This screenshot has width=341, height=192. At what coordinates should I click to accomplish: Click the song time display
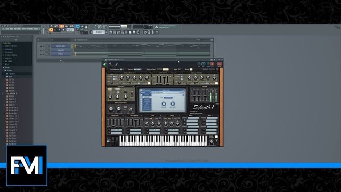click(x=100, y=27)
